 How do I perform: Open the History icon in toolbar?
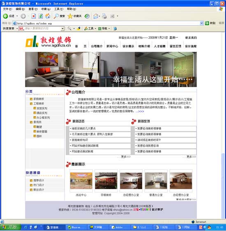point(87,16)
